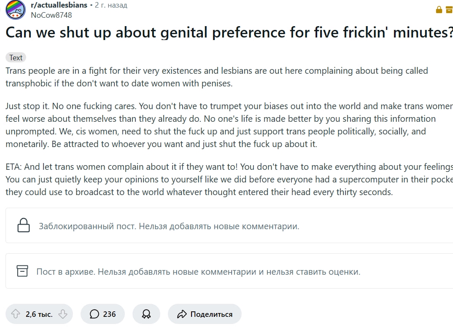453x332 pixels.
Task: Open the r/actuallesbians subreddit link
Action: coord(59,5)
